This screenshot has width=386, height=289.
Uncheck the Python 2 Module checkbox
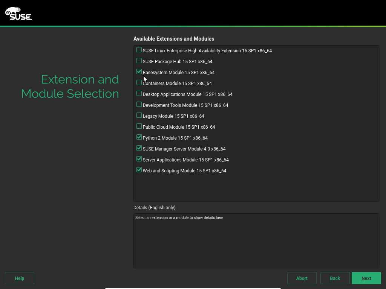tap(139, 137)
